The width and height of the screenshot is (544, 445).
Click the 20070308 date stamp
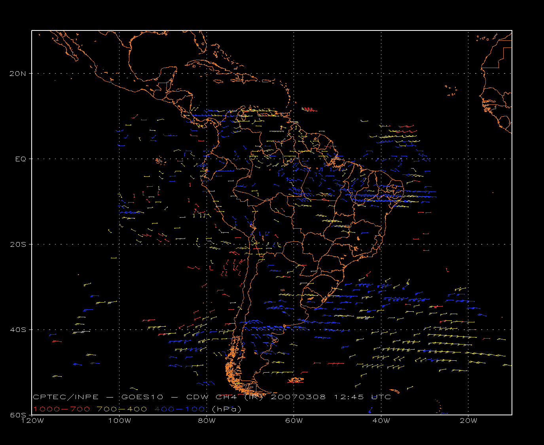point(298,397)
